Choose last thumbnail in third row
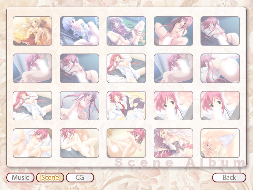 220,106
